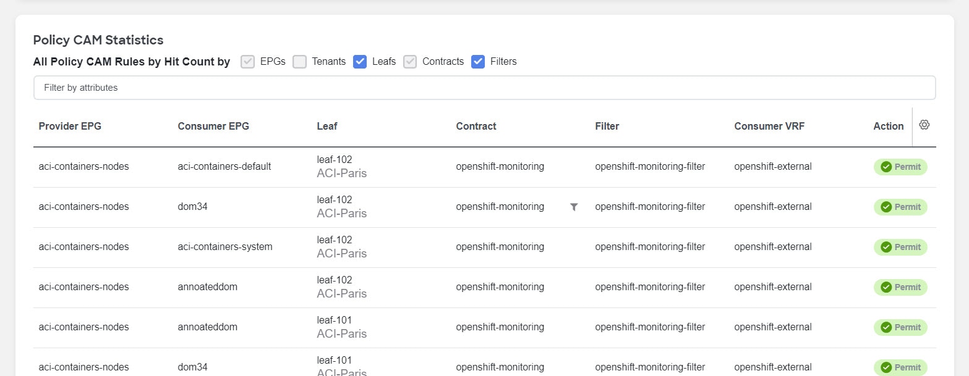Click Permit badge in dom34 leaf-102 row
Screen dimensions: 969x376
[x=900, y=207]
